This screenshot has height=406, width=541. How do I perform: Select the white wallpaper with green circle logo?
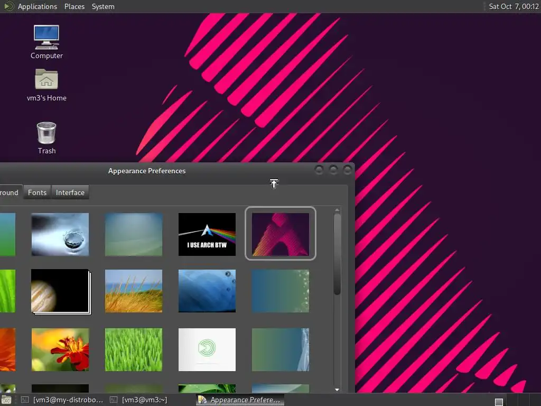[207, 350]
